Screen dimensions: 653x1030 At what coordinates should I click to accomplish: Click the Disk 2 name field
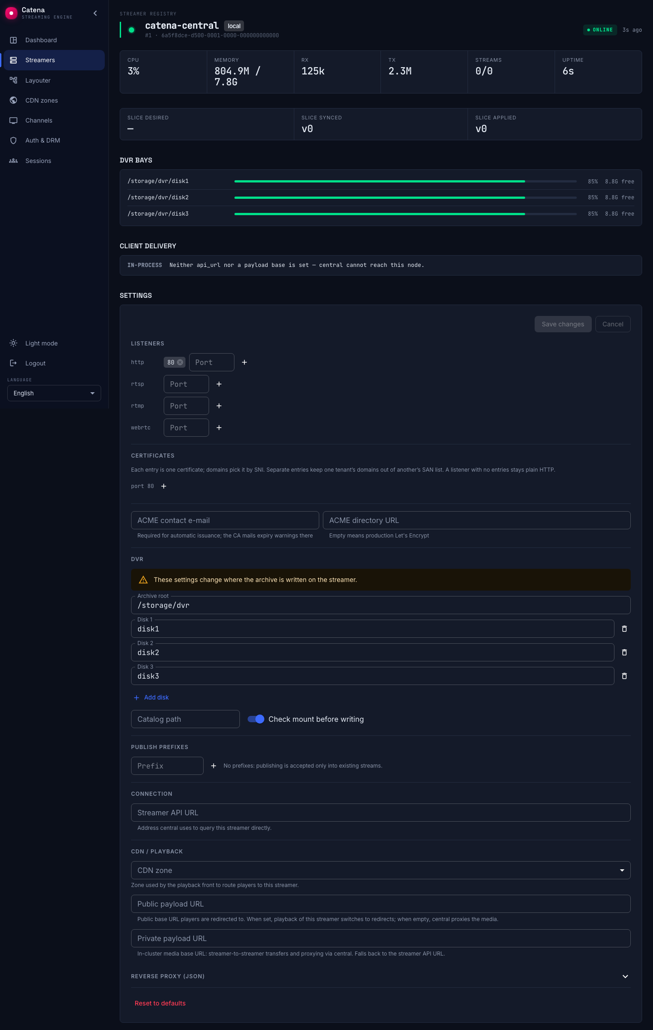click(x=373, y=652)
